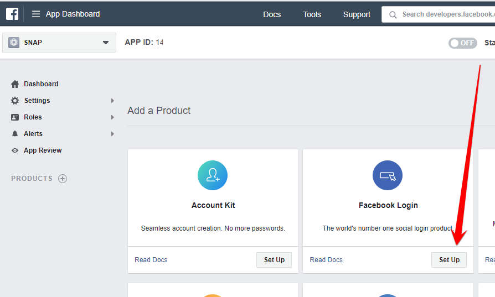
Task: Click the Alerts bell icon
Action: pos(15,134)
